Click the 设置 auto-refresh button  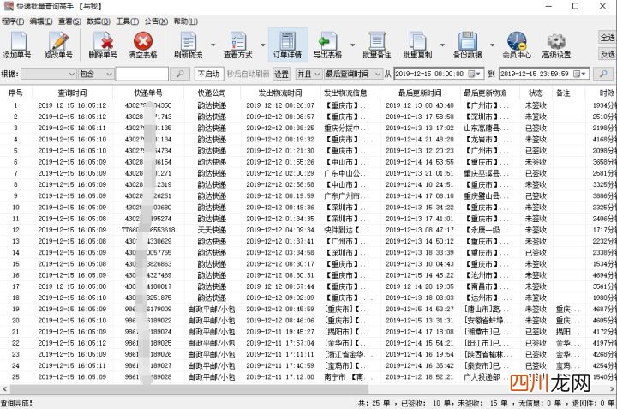[281, 74]
